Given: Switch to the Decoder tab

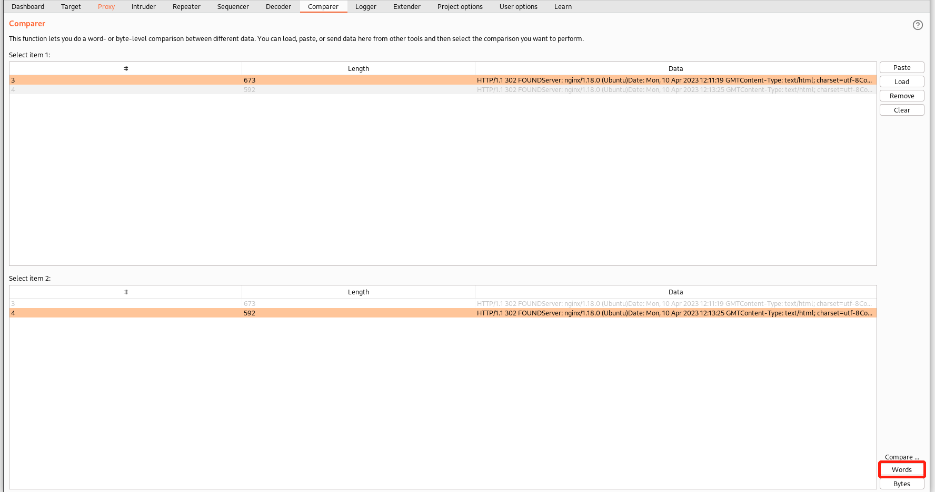Looking at the screenshot, I should click(278, 7).
